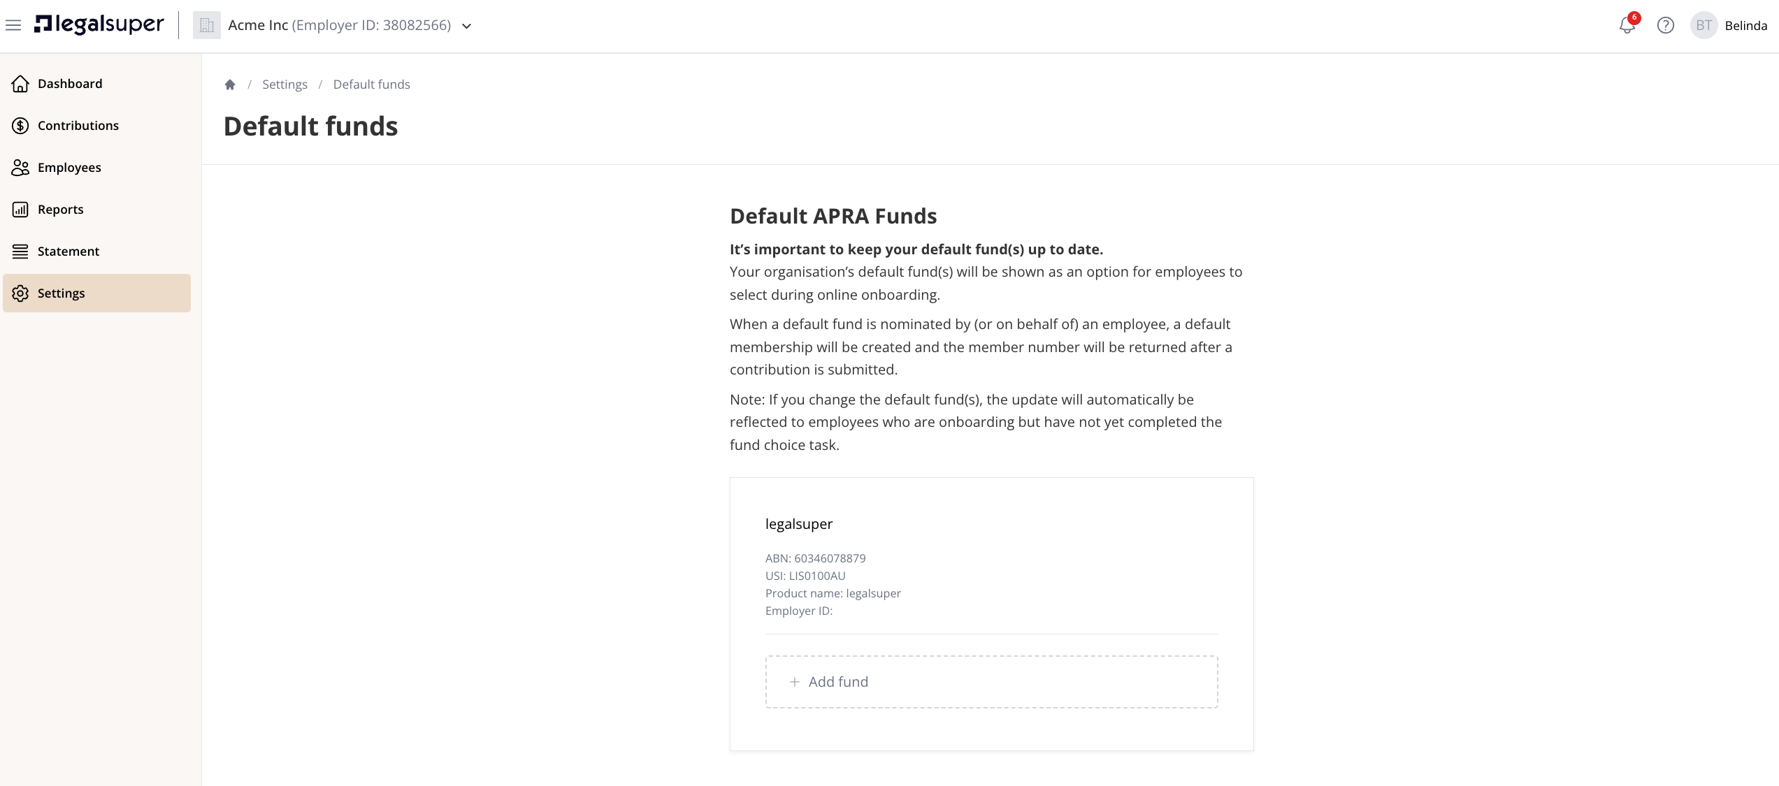1779x786 pixels.
Task: Select the legalsuper fund entry
Action: click(991, 566)
